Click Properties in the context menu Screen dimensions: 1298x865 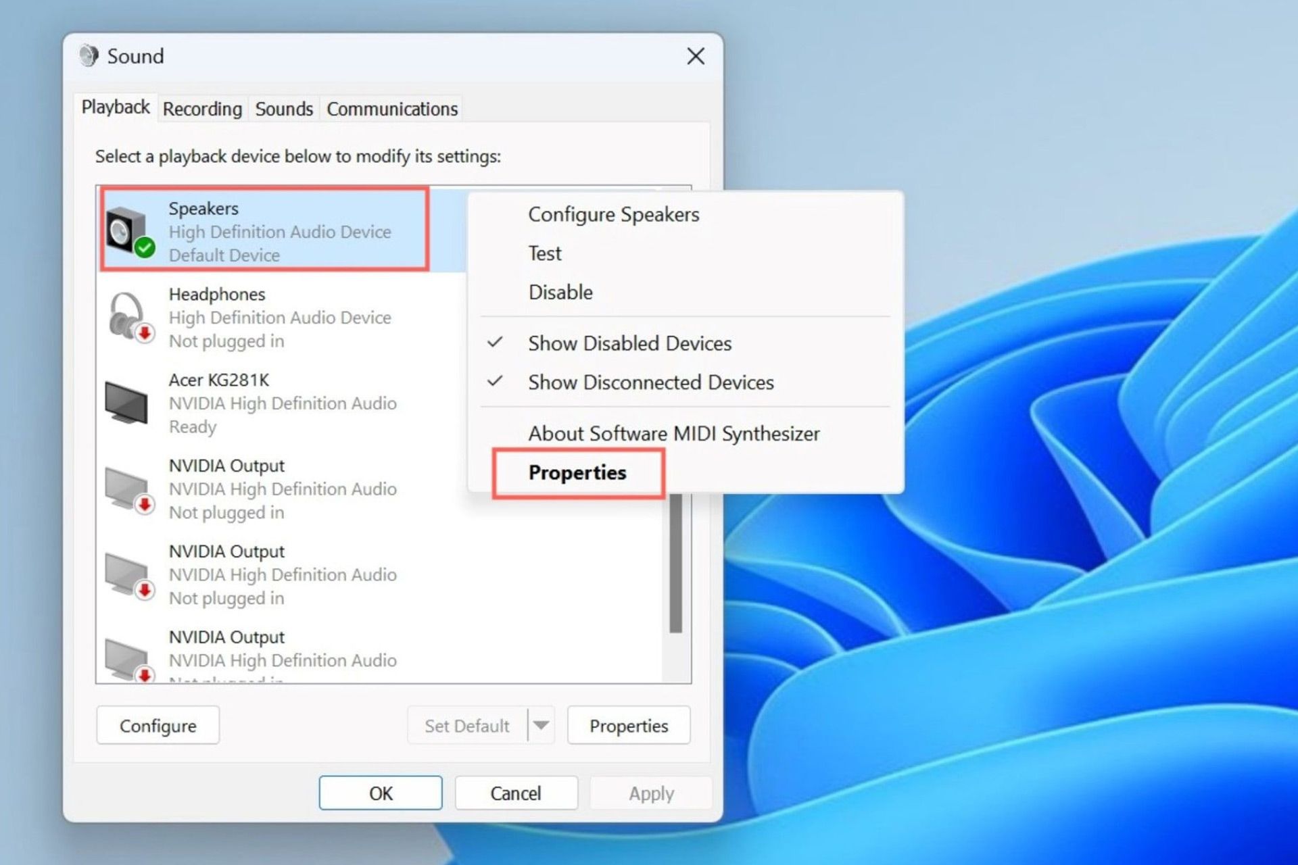tap(577, 472)
